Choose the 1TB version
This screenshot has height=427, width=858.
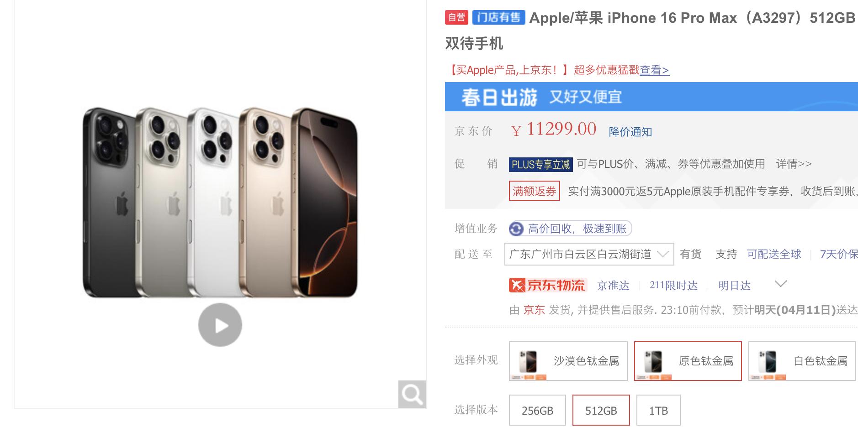tap(658, 410)
